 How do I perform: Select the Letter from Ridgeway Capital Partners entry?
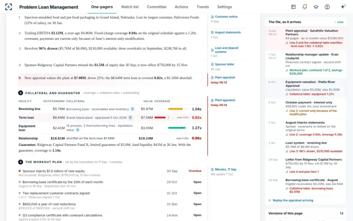[306, 166]
